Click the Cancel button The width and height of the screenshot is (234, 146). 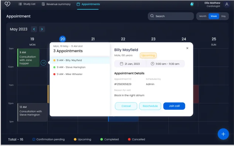pyautogui.click(x=126, y=106)
